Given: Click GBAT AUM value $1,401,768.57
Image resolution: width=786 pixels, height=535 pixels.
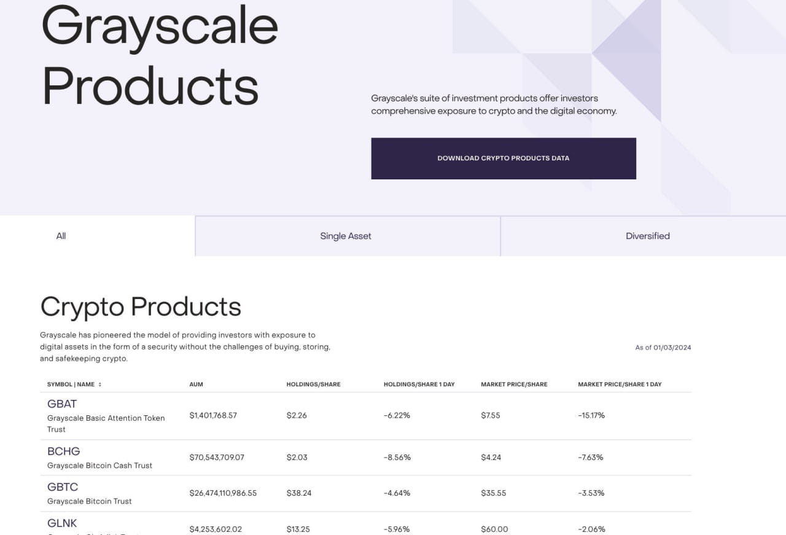Looking at the screenshot, I should coord(213,415).
